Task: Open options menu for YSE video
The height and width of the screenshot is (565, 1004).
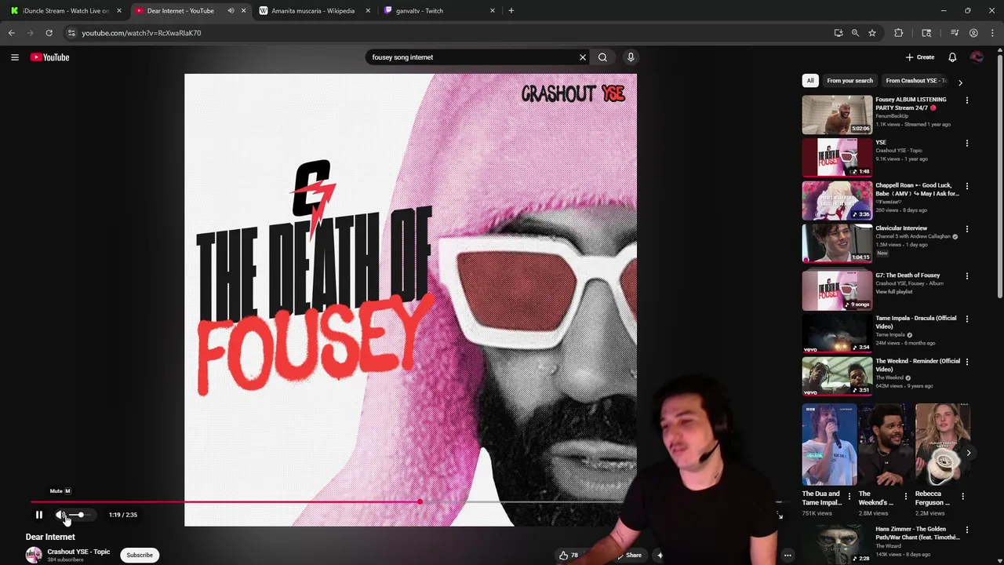Action: 966,144
